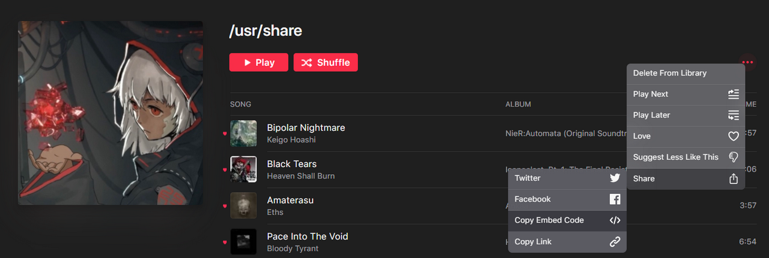Click the Play Next queue icon
Viewport: 769px width, 258px height.
tap(733, 94)
